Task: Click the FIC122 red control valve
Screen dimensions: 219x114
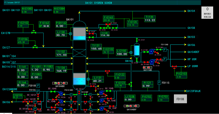Action: coord(107,72)
